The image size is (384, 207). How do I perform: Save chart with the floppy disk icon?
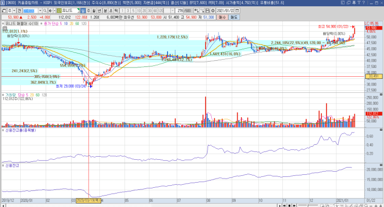(x=208, y=11)
